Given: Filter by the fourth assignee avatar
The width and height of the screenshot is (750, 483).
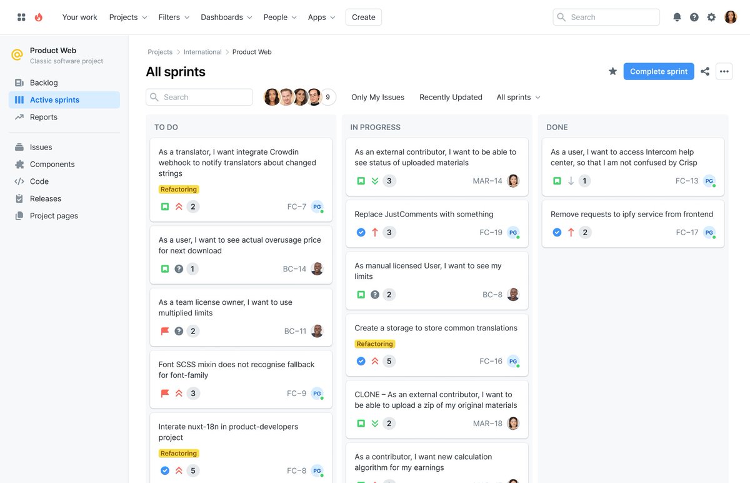Looking at the screenshot, I should [314, 97].
